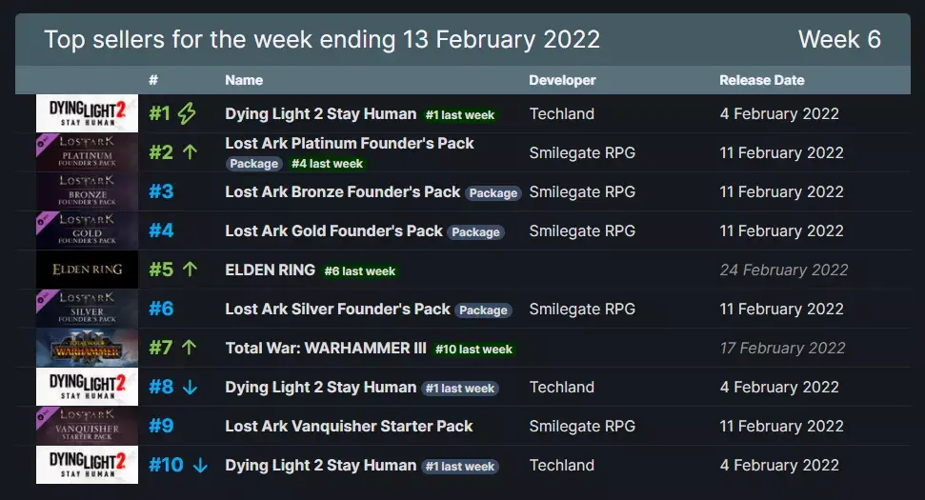Viewport: 925px width, 500px height.
Task: Click the Developer column header
Action: click(562, 80)
